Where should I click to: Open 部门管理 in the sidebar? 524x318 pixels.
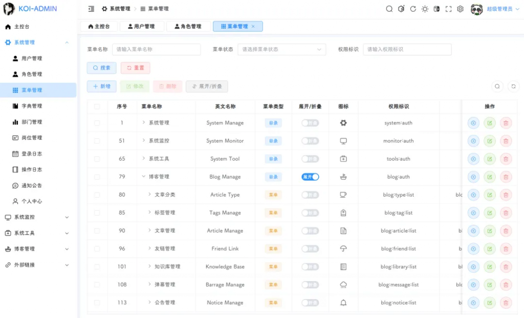pos(38,122)
